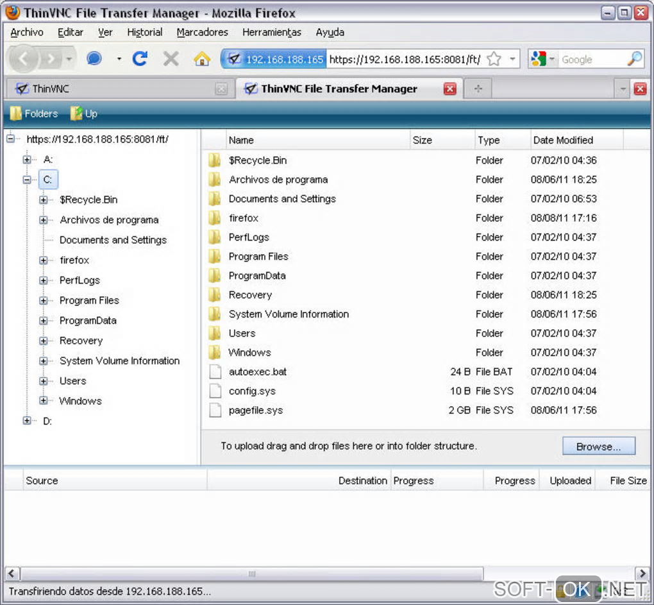
Task: Expand Program Files in the folder tree
Action: [44, 300]
